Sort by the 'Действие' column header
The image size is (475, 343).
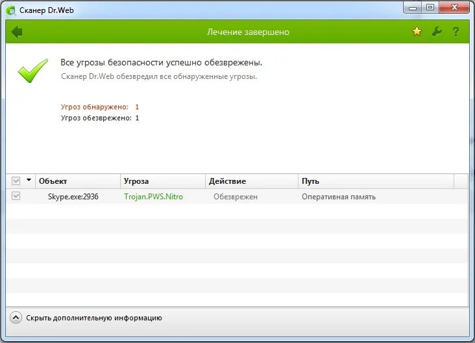pyautogui.click(x=252, y=181)
